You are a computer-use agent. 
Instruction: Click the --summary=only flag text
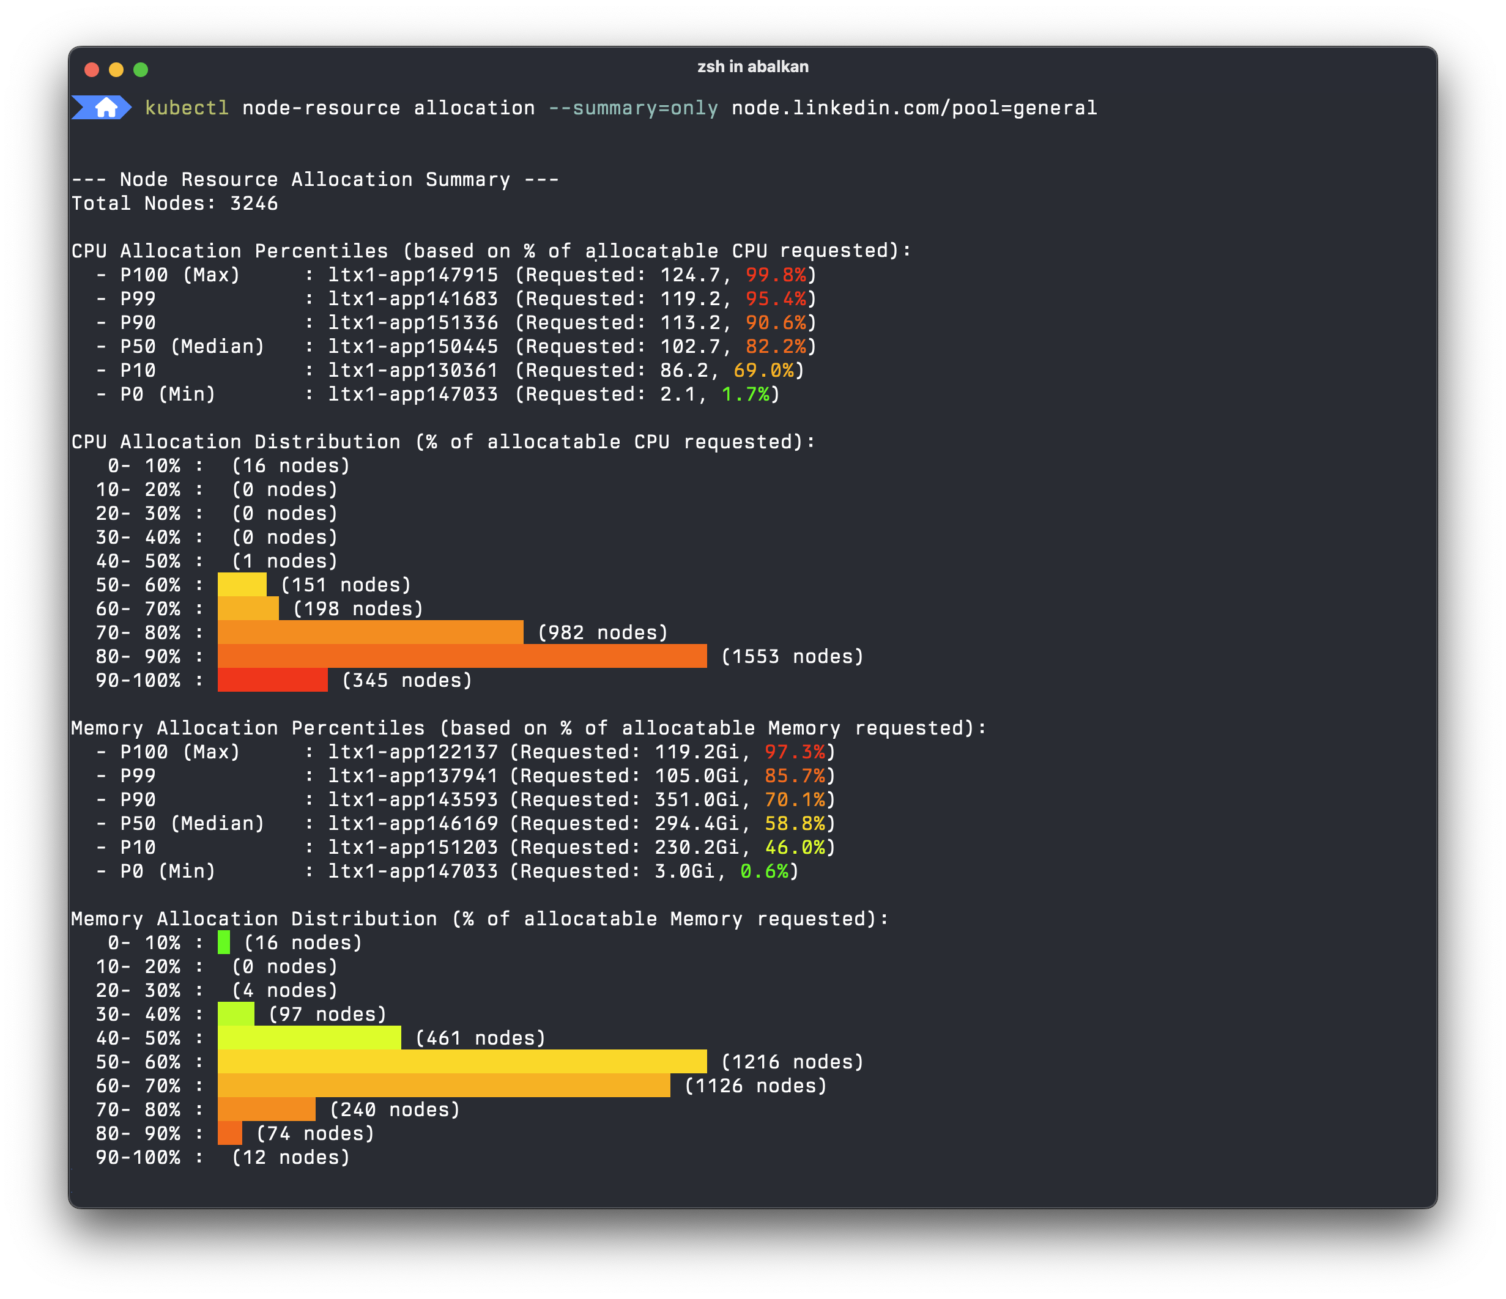tap(632, 108)
